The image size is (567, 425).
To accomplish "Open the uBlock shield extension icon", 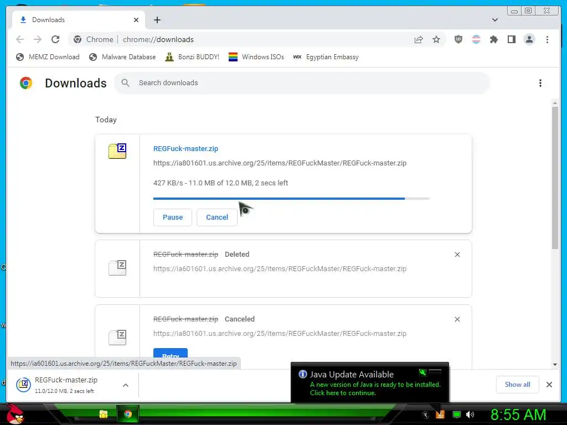I will (x=458, y=39).
